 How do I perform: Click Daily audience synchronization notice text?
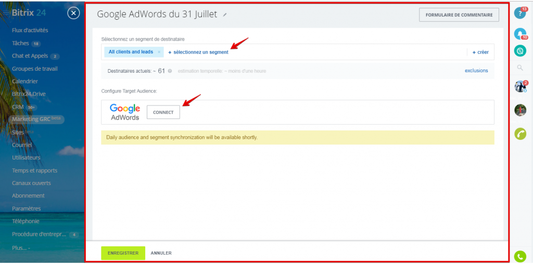click(182, 138)
